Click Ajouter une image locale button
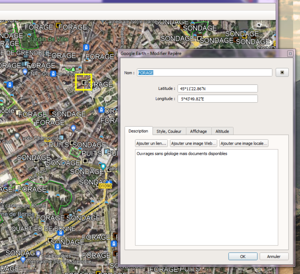This screenshot has height=274, width=300. point(244,144)
